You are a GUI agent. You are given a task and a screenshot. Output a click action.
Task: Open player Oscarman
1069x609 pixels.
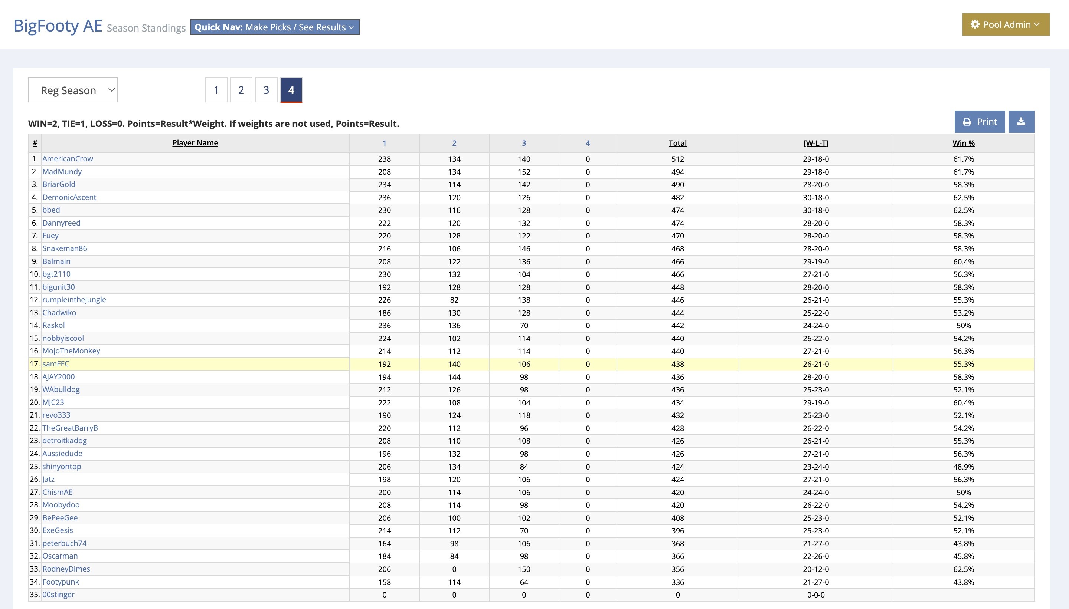pos(60,556)
